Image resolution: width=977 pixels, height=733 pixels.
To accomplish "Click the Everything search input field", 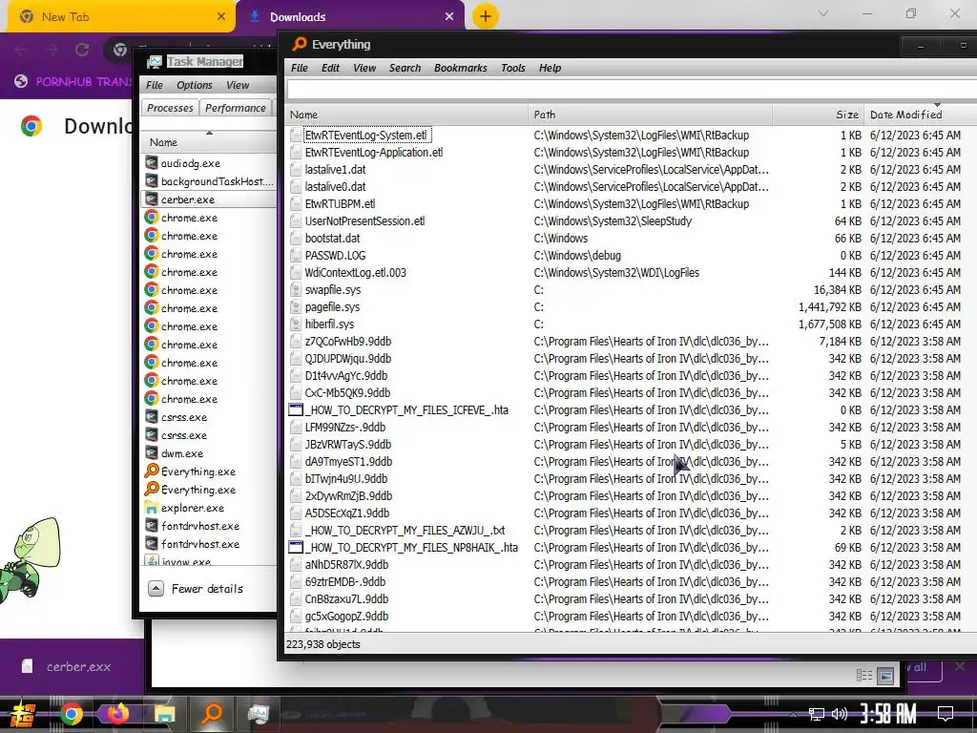I will point(632,90).
